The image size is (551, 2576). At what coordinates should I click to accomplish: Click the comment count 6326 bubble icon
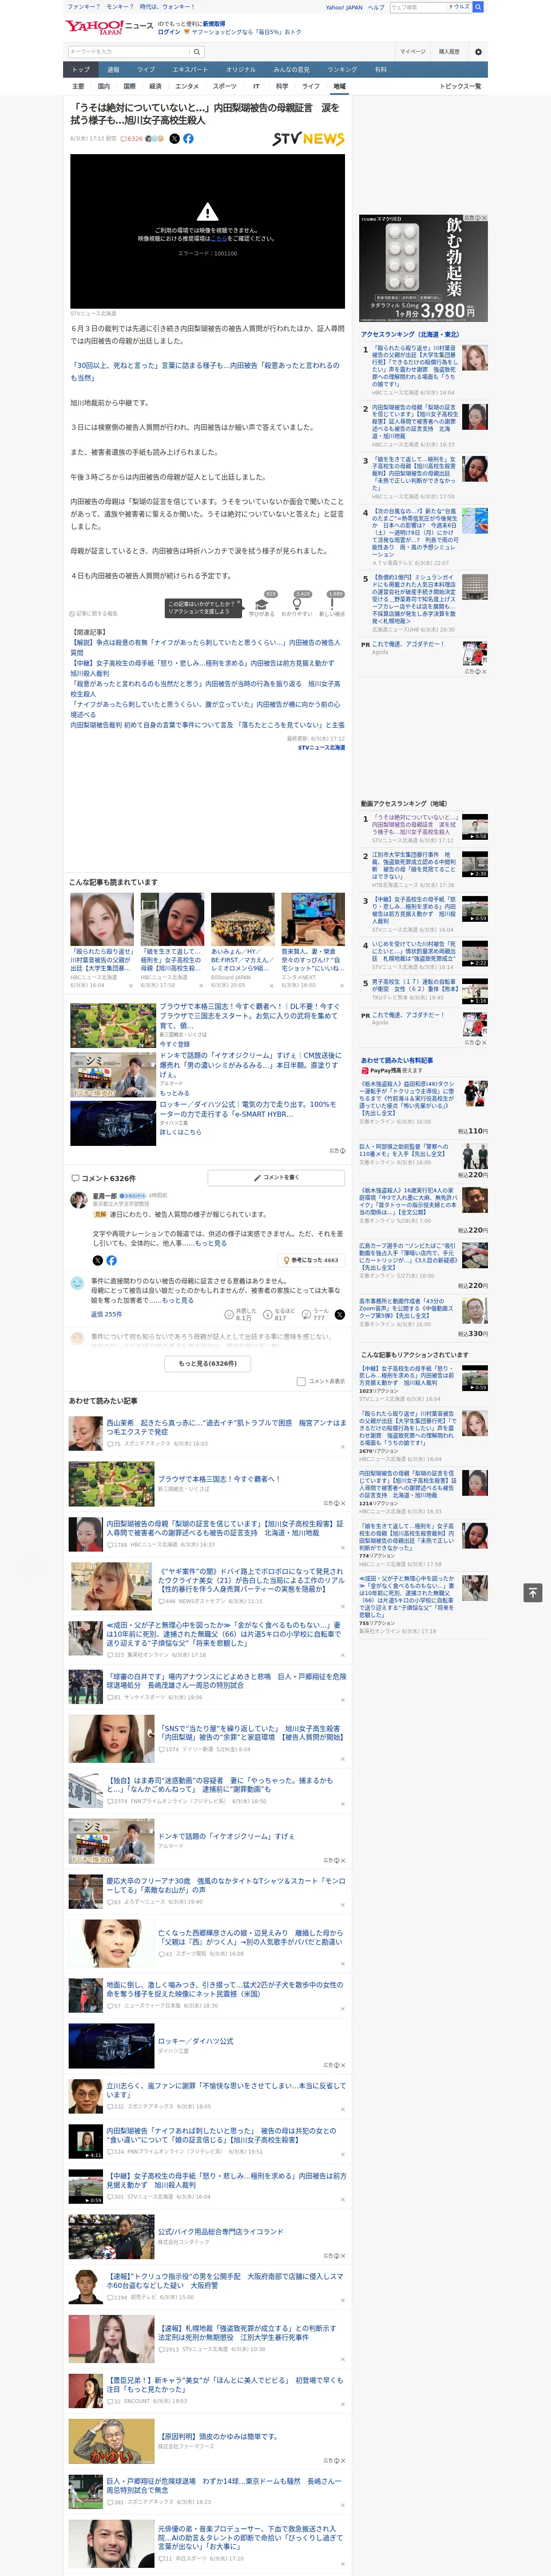(133, 139)
